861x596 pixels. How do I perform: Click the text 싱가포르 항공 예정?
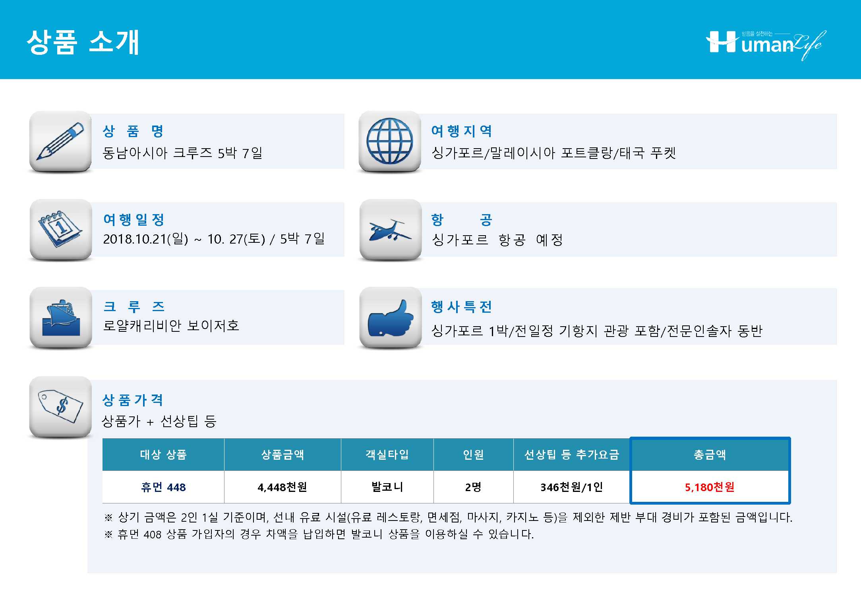tap(497, 240)
